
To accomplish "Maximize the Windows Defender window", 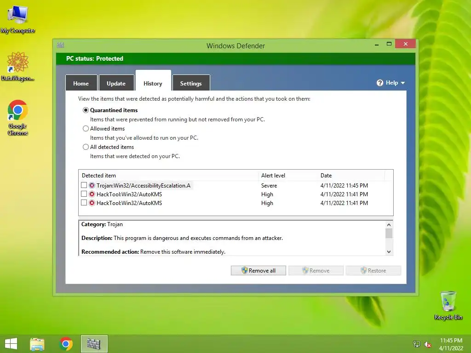I will click(x=389, y=44).
